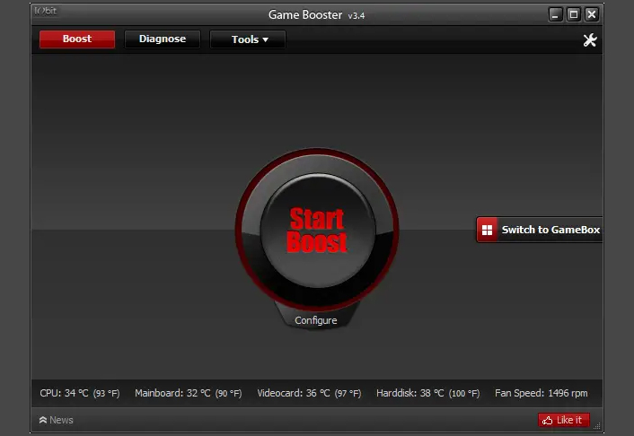The image size is (634, 436).
Task: Close the Game Booster window
Action: coord(592,14)
